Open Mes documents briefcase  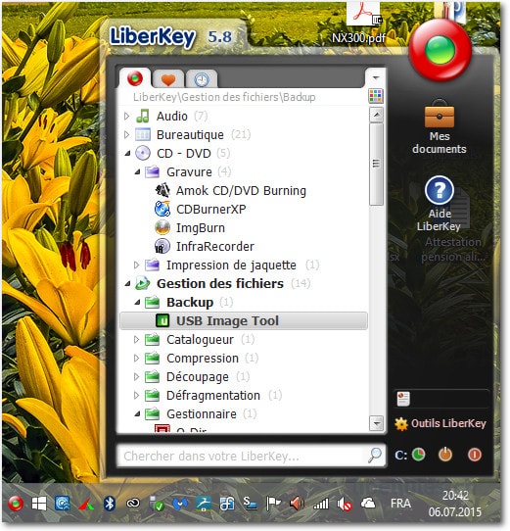coord(440,127)
